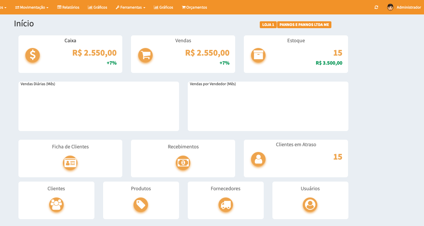Go to Orçamentos in the navbar
The width and height of the screenshot is (424, 226).
194,7
